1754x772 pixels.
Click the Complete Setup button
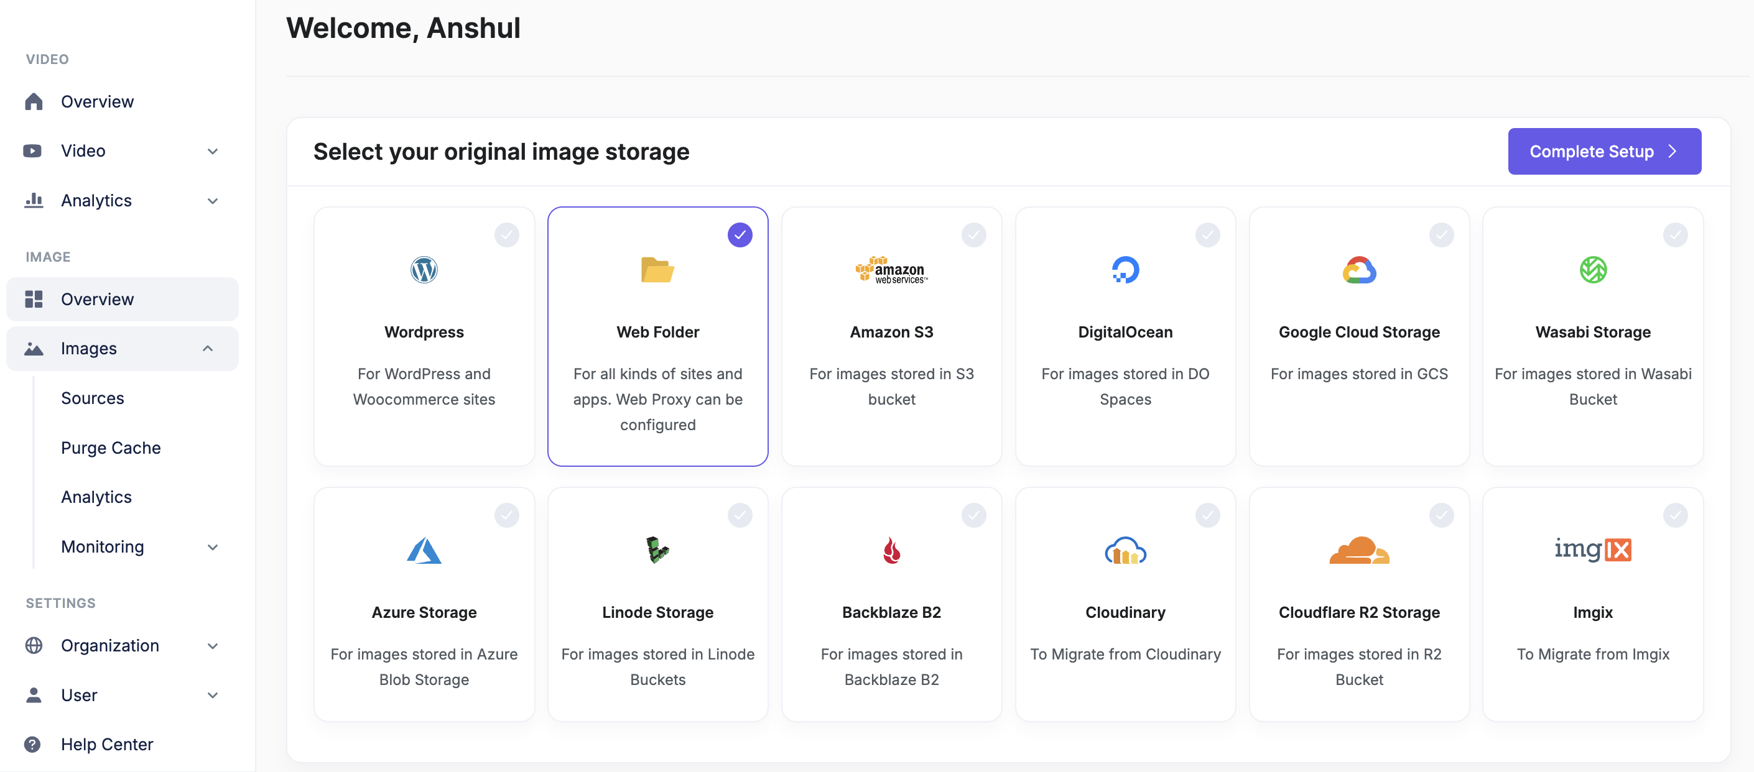(x=1604, y=151)
